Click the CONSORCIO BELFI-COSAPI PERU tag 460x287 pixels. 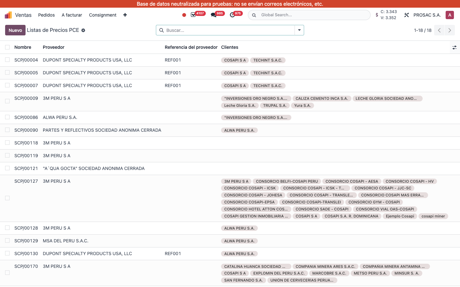[x=287, y=181]
